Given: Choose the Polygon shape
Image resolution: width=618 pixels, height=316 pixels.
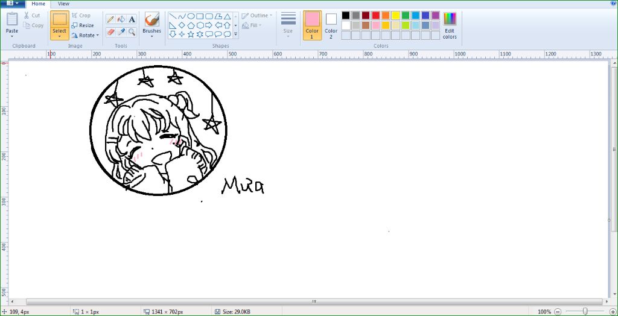Looking at the screenshot, I should pyautogui.click(x=218, y=16).
